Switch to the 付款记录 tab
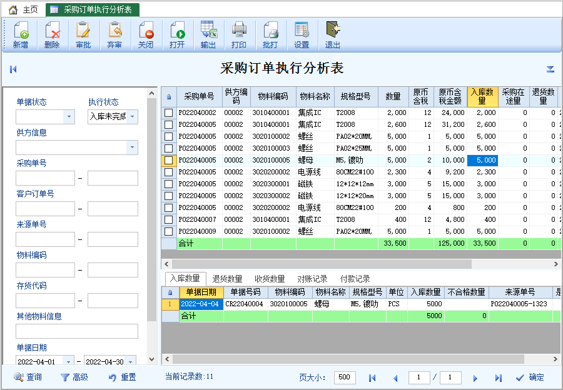 coord(355,279)
